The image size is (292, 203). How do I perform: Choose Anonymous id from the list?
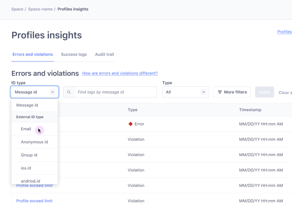tap(35, 142)
